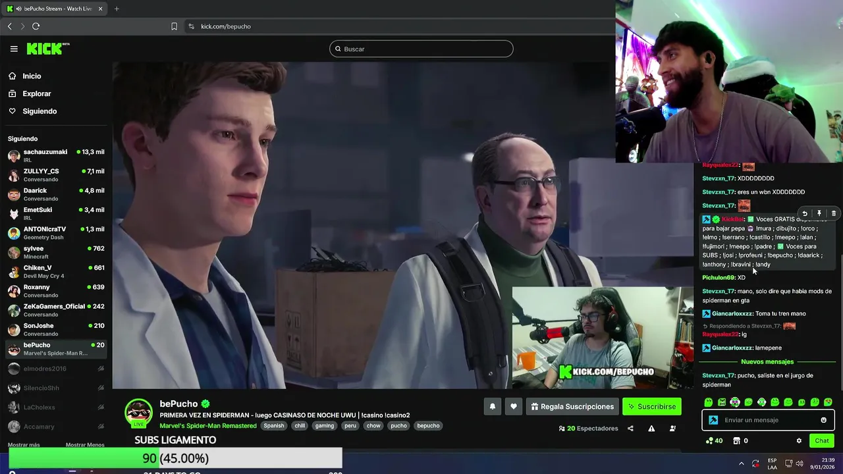
Task: Show hidden system tray icons
Action: click(741, 463)
